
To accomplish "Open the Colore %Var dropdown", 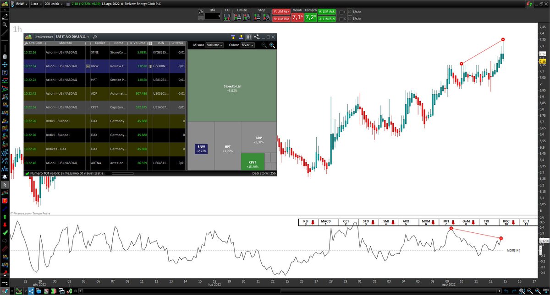I will tap(247, 45).
